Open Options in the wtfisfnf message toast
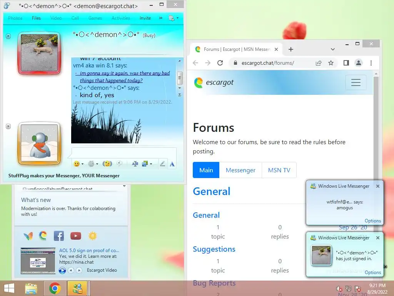The image size is (394, 296). pos(372,221)
